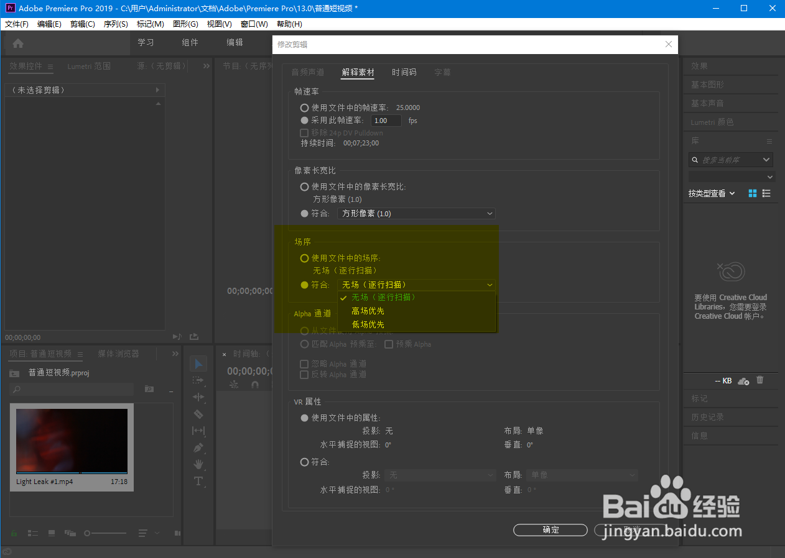
Task: Select the Ripple Edit tool
Action: (x=198, y=397)
